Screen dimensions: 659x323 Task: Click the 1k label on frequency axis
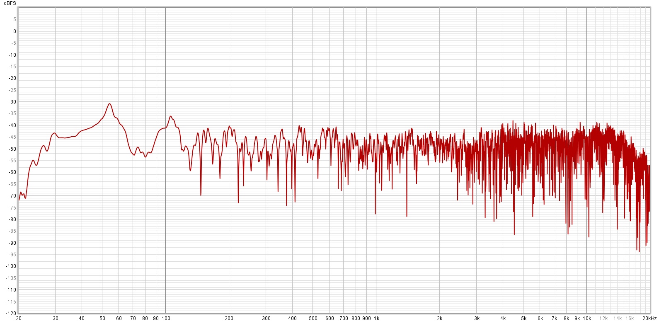376,318
